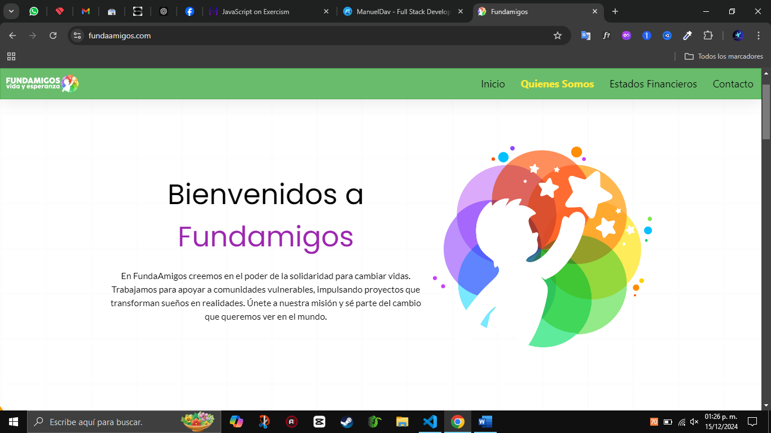Open Estados Financieros page
This screenshot has width=771, height=433.
point(653,84)
